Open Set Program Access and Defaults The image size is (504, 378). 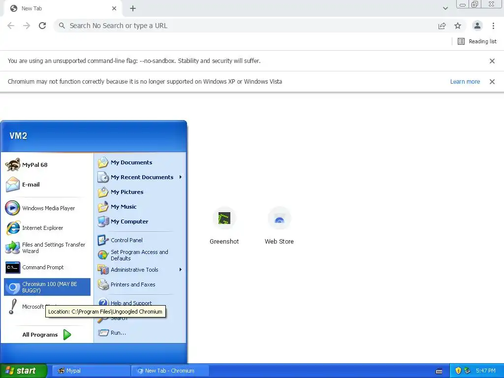pos(140,255)
